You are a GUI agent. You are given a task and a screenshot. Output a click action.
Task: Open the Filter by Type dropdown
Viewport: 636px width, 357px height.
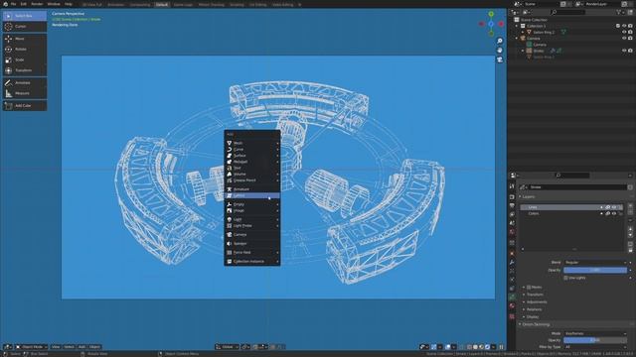(595, 347)
